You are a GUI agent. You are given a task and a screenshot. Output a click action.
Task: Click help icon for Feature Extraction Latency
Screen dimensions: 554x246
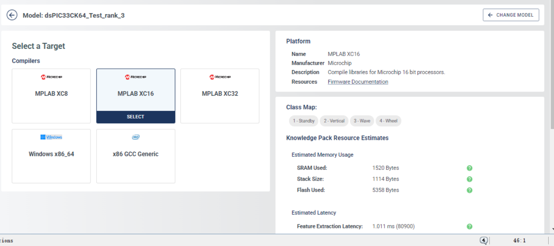[469, 227]
